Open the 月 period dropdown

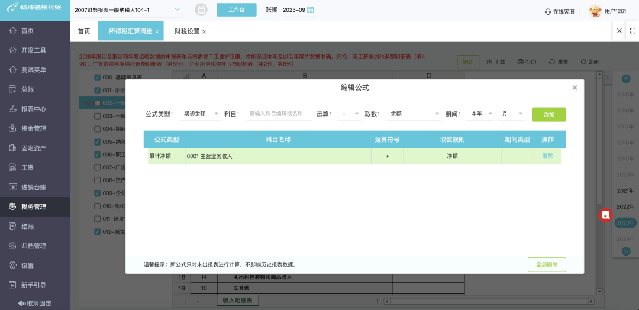tap(511, 114)
